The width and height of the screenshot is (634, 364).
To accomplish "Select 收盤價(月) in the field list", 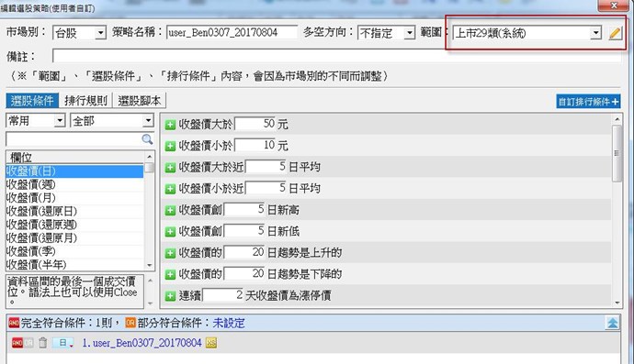I will pyautogui.click(x=74, y=198).
